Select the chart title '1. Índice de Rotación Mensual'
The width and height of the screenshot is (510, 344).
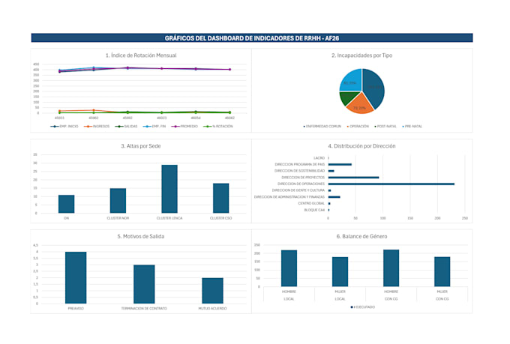[x=141, y=55]
